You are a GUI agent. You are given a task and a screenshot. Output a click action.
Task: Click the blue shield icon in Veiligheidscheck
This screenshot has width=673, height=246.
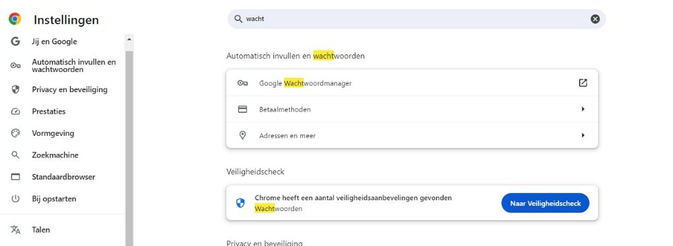[x=240, y=203]
